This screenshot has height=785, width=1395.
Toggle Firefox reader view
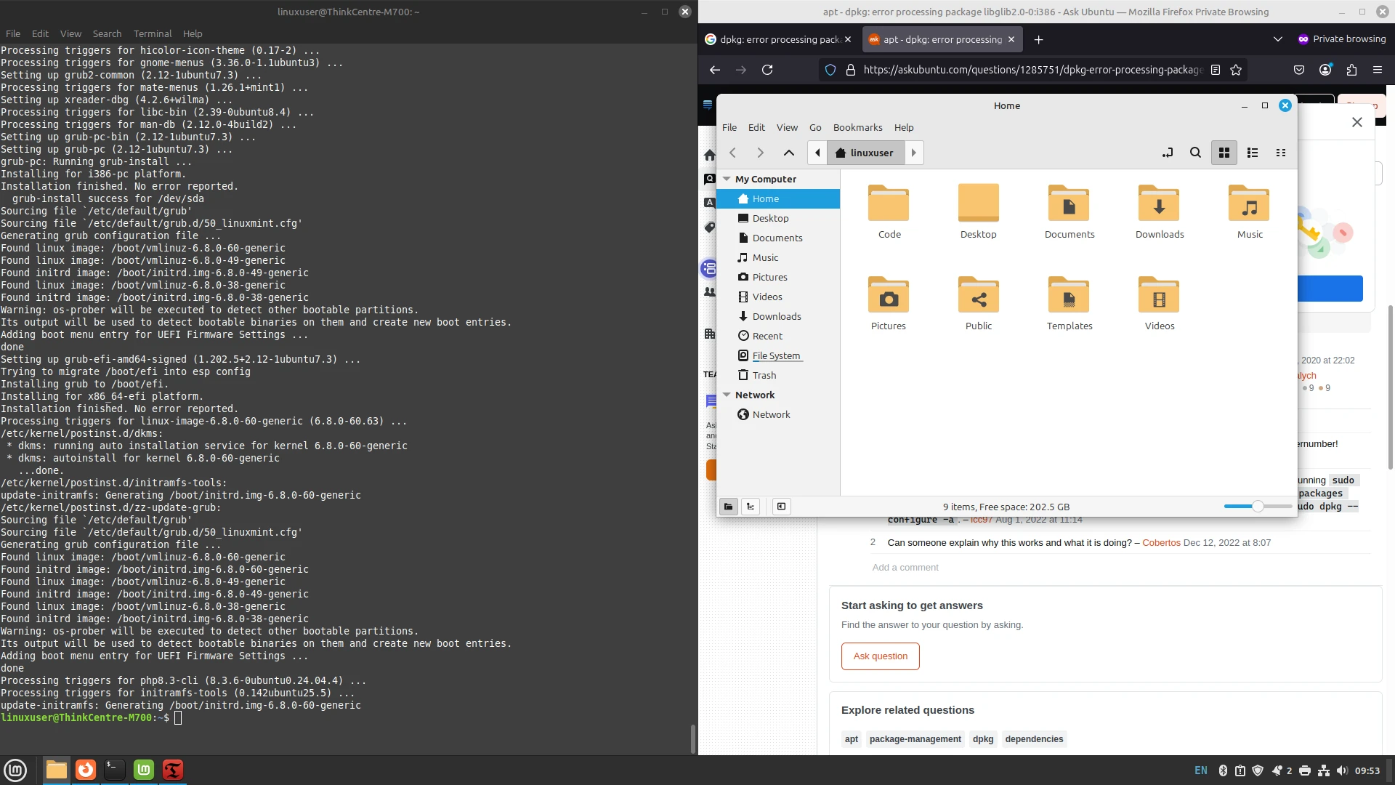click(1215, 70)
